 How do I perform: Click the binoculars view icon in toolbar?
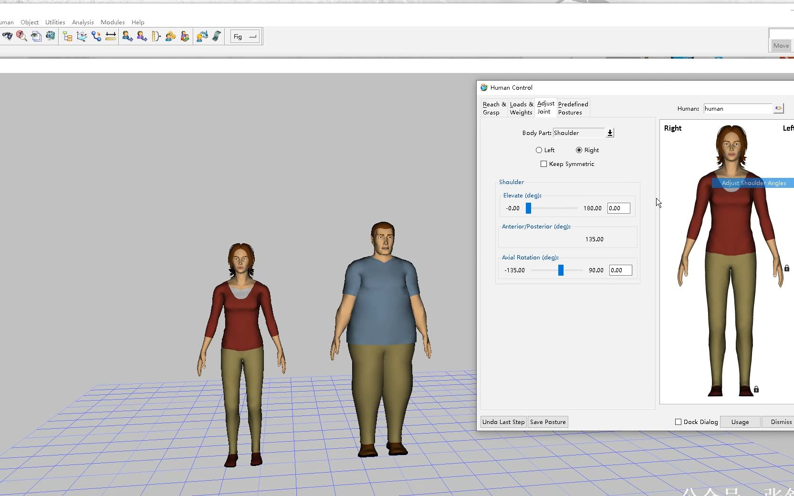click(7, 36)
